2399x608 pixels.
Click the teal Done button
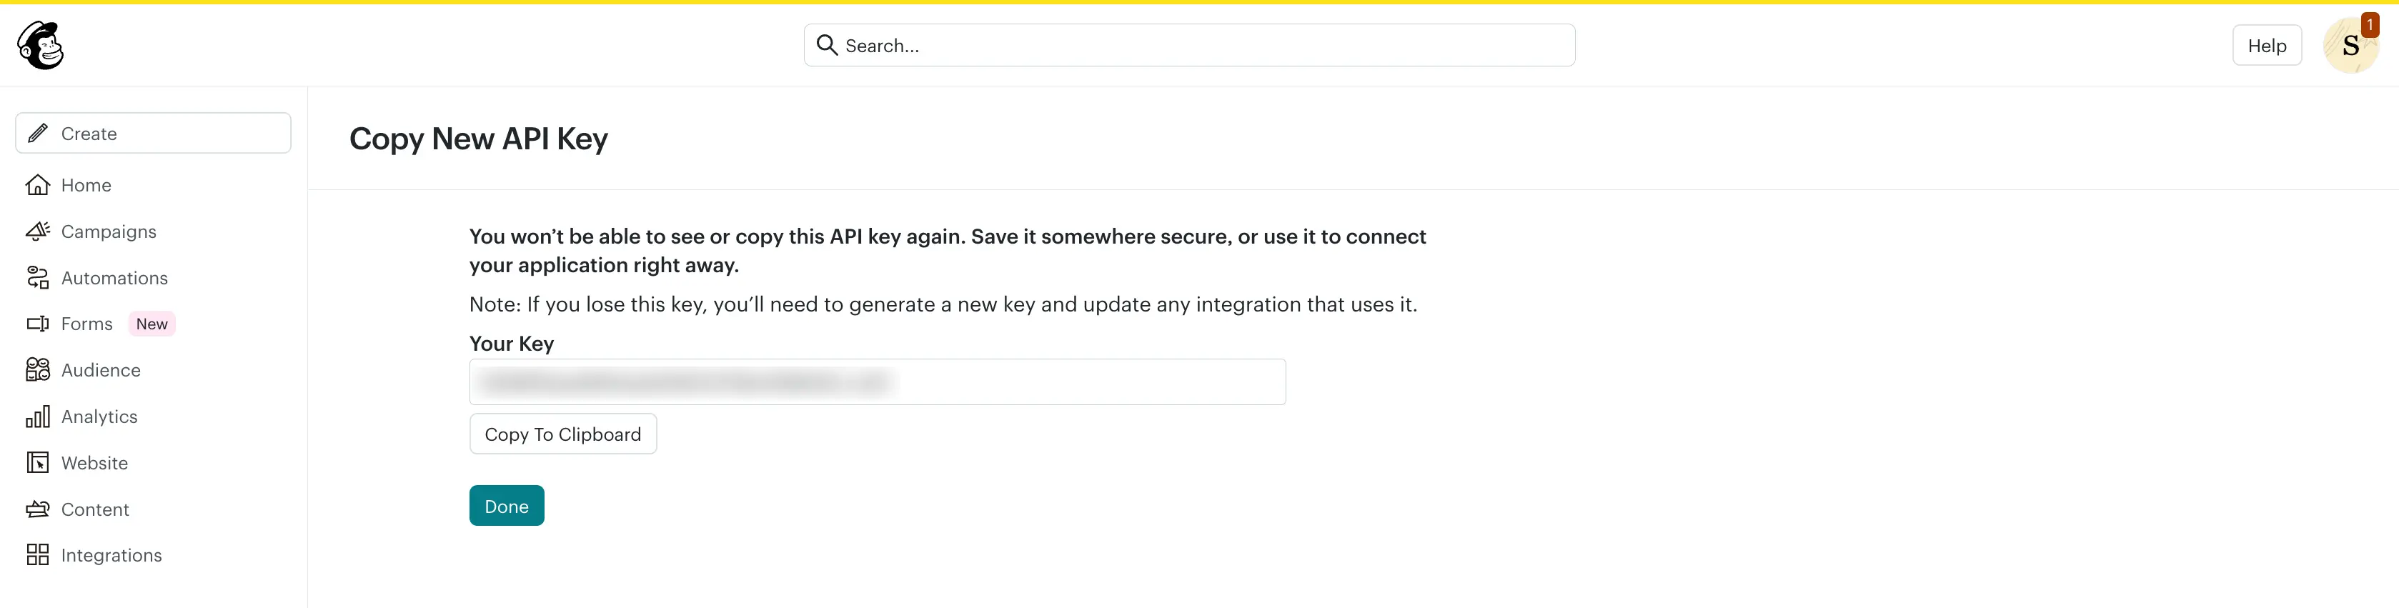507,506
